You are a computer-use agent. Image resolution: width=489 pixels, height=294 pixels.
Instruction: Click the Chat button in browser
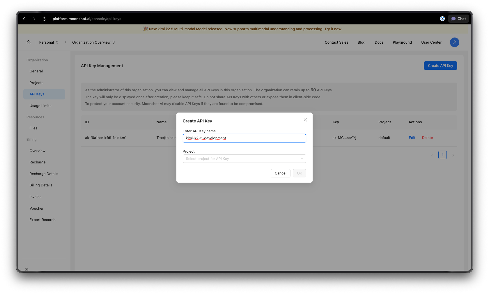click(x=458, y=19)
